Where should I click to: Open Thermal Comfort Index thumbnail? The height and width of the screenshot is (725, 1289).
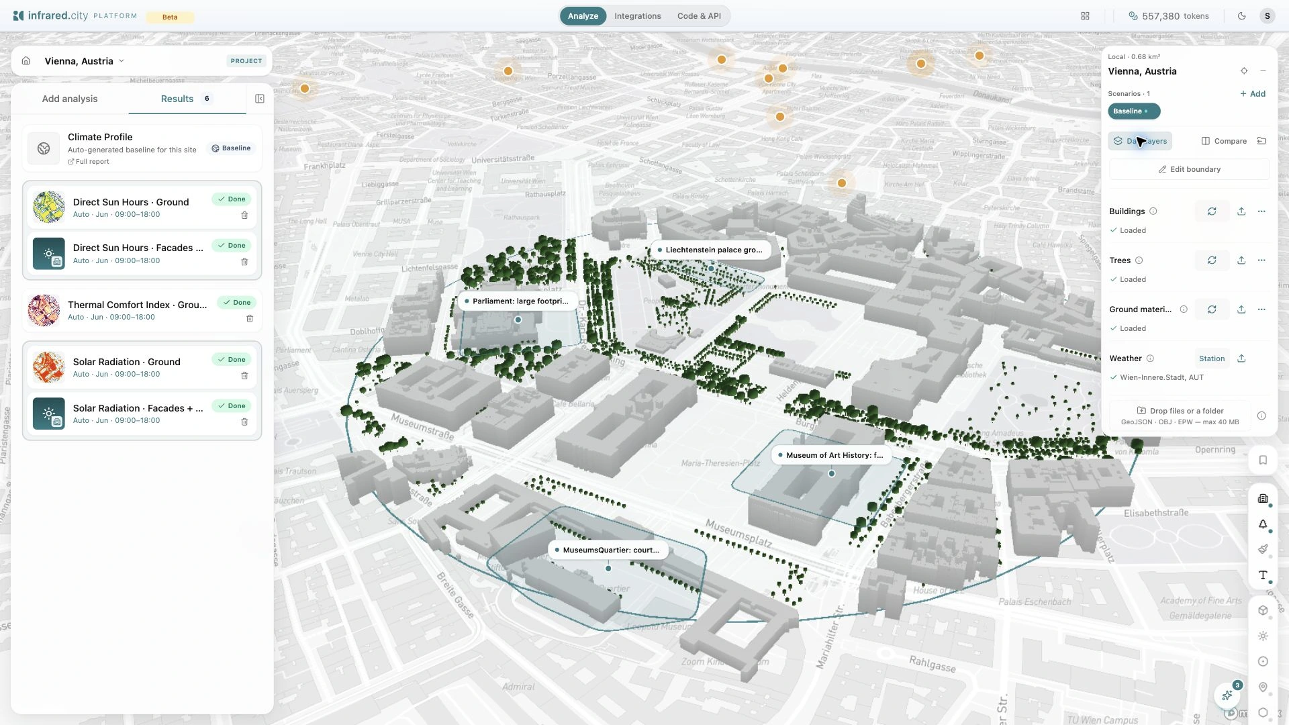click(x=44, y=311)
